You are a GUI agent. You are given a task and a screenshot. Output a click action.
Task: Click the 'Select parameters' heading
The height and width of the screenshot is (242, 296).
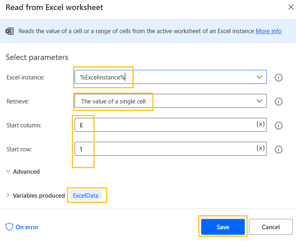pyautogui.click(x=37, y=57)
